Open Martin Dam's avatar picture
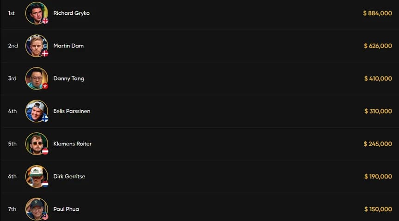The height and width of the screenshot is (221, 399). coord(37,46)
